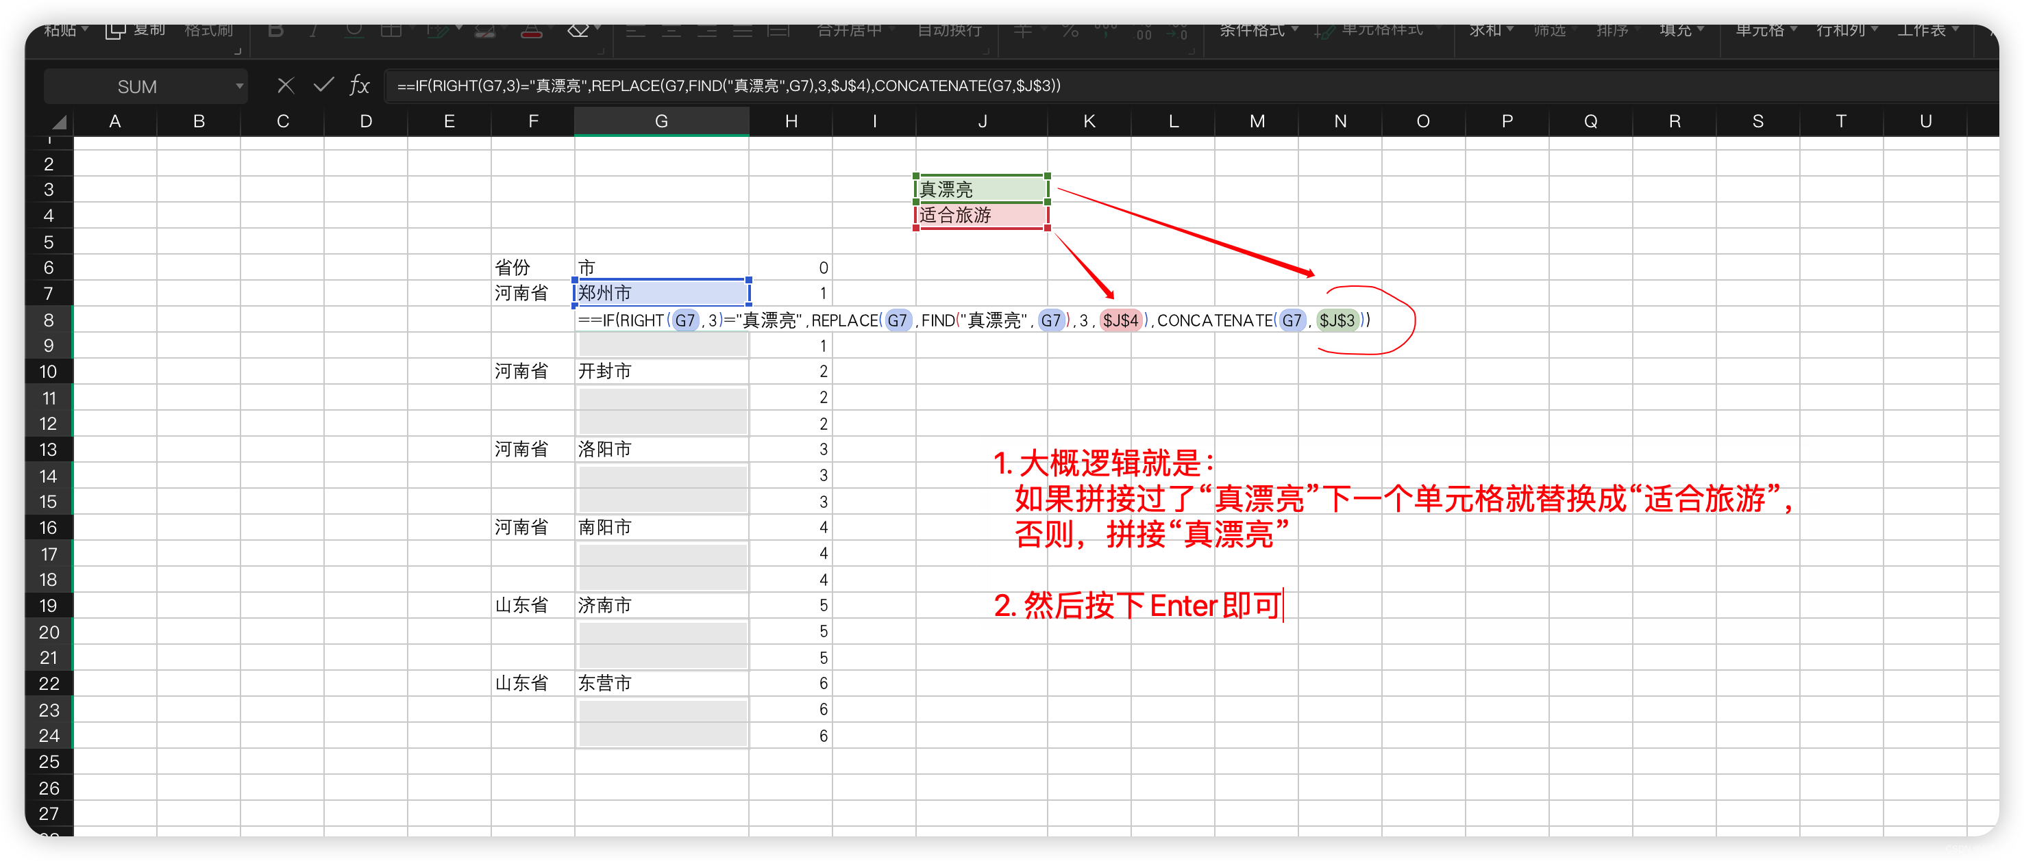The image size is (2024, 861).
Task: Select column H header
Action: click(791, 122)
